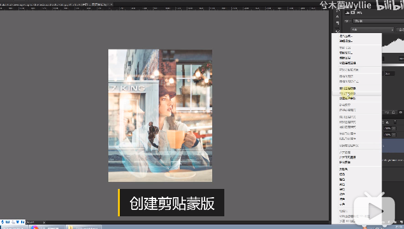Image resolution: width=404 pixels, height=229 pixels.
Task: Click the Levels gradient output slider bar
Action: coord(393,65)
